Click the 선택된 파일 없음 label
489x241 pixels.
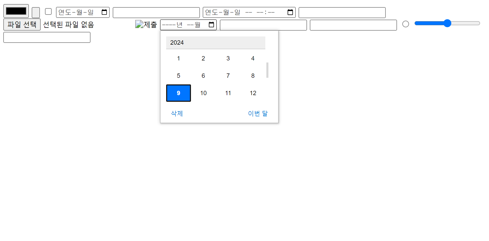pyautogui.click(x=69, y=24)
